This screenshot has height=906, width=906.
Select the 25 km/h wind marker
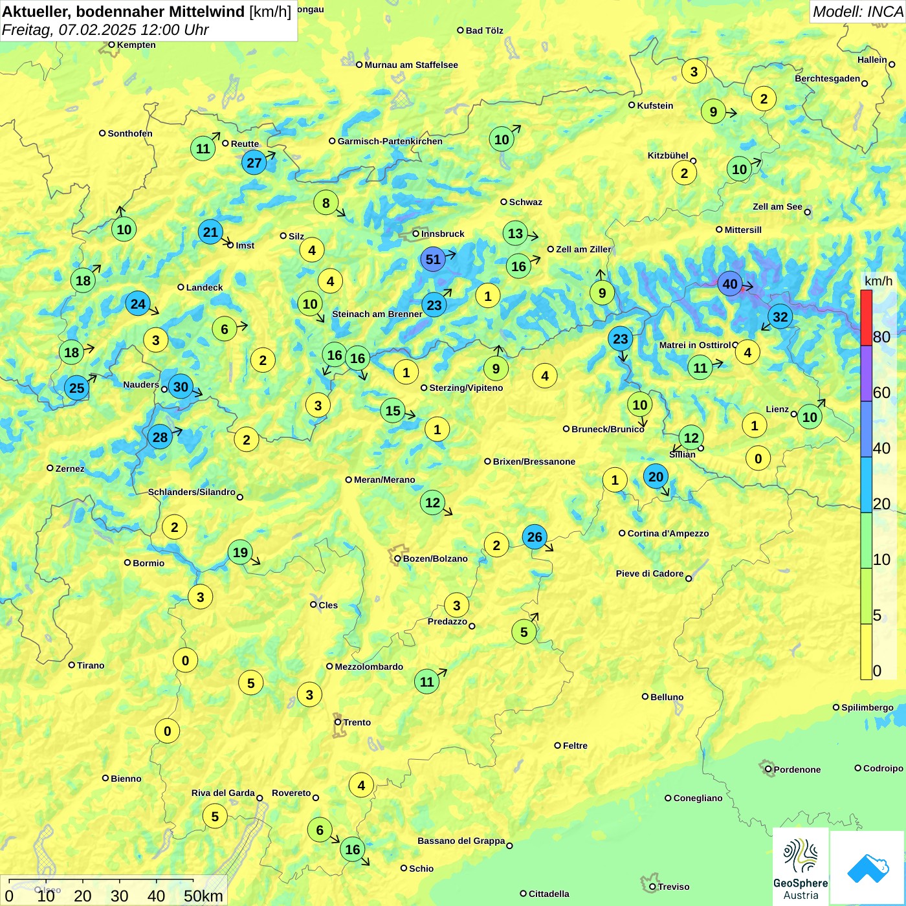(76, 388)
